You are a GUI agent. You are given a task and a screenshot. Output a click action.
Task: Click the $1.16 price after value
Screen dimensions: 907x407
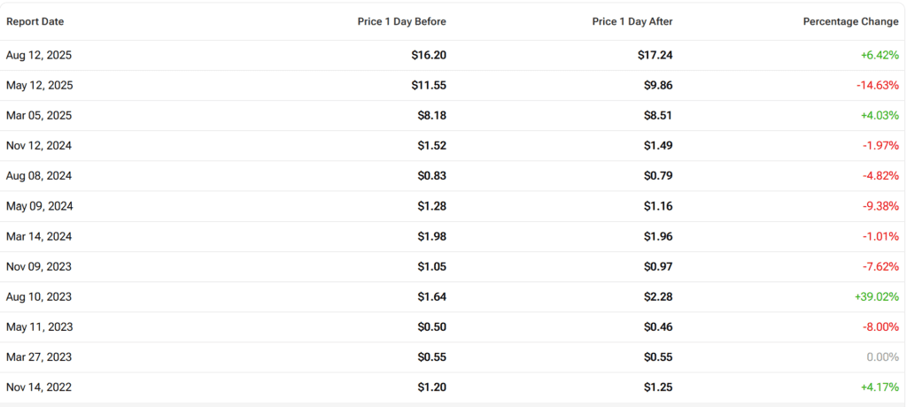(x=658, y=206)
